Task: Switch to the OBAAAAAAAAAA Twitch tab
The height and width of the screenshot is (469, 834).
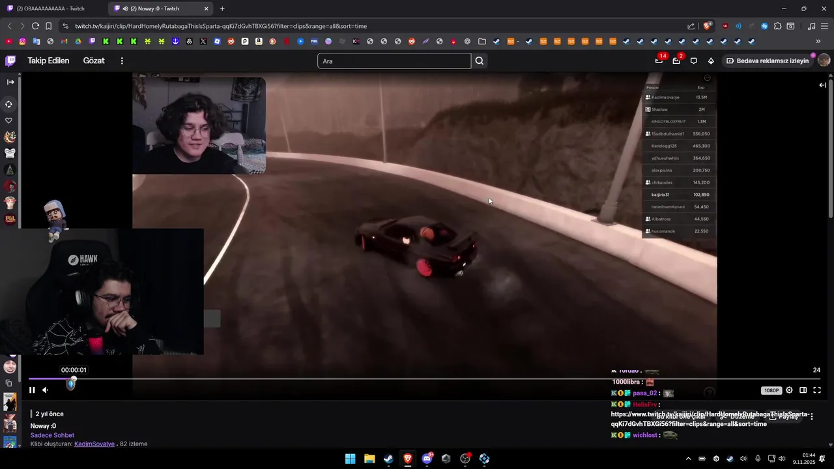Action: [51, 8]
